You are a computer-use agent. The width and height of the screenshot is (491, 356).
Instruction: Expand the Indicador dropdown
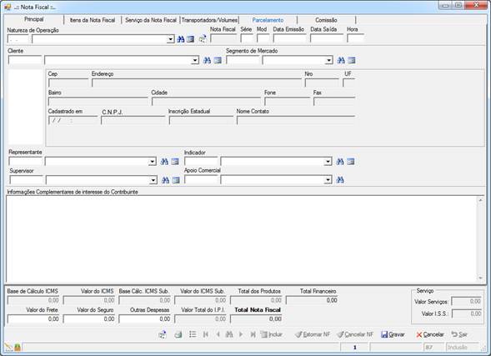(x=328, y=162)
